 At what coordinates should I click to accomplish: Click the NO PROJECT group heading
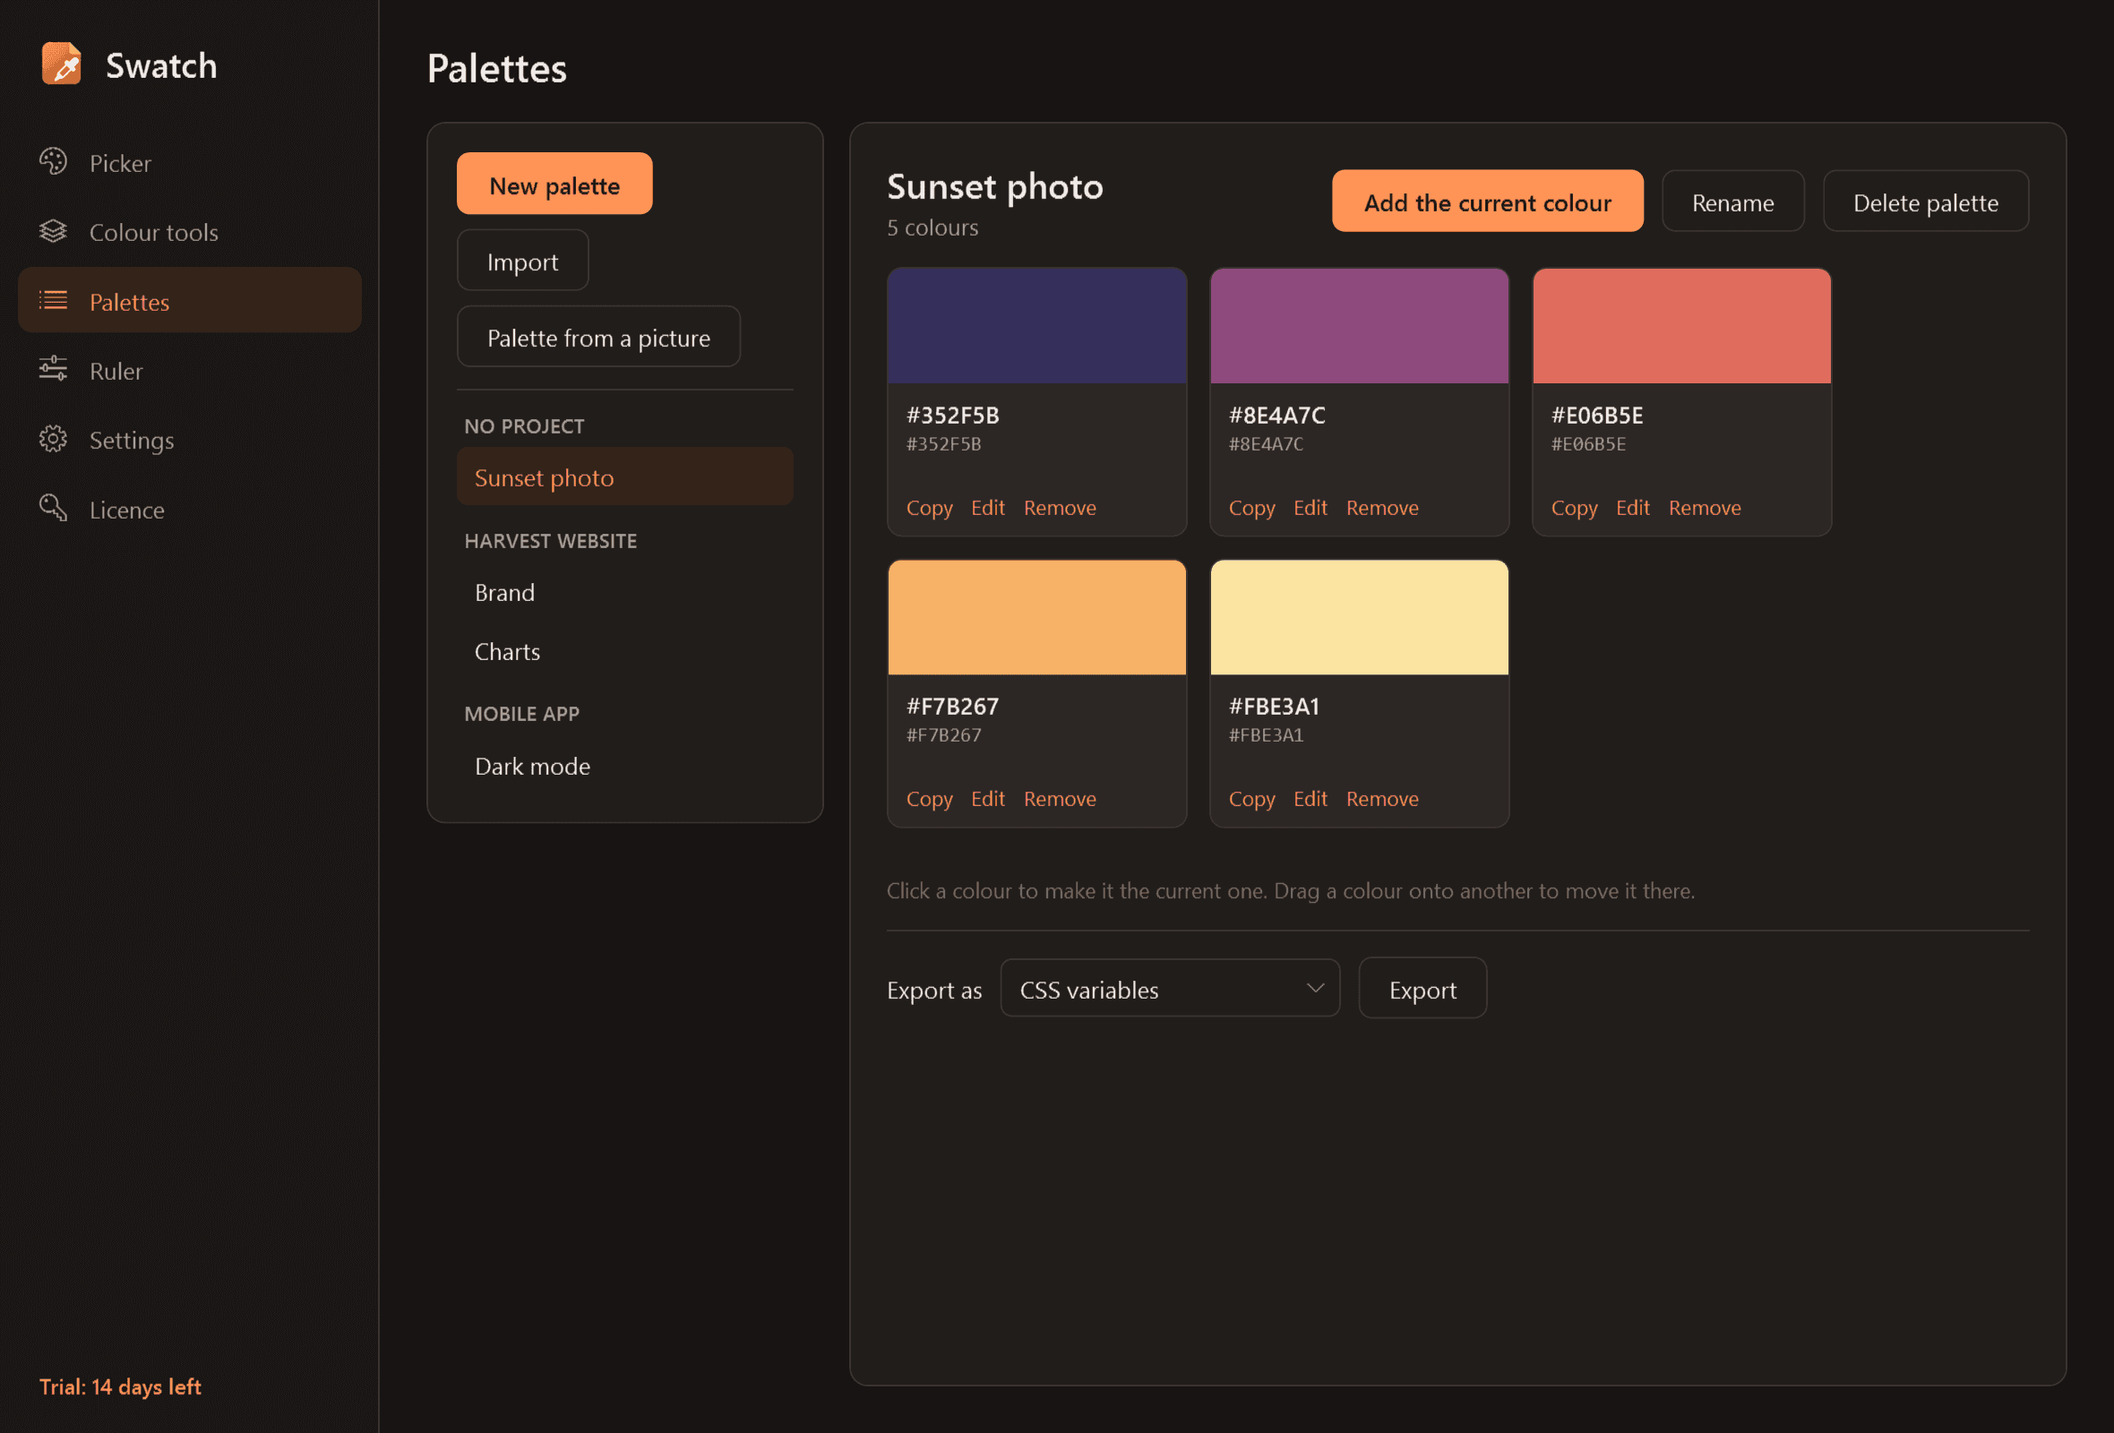(524, 425)
